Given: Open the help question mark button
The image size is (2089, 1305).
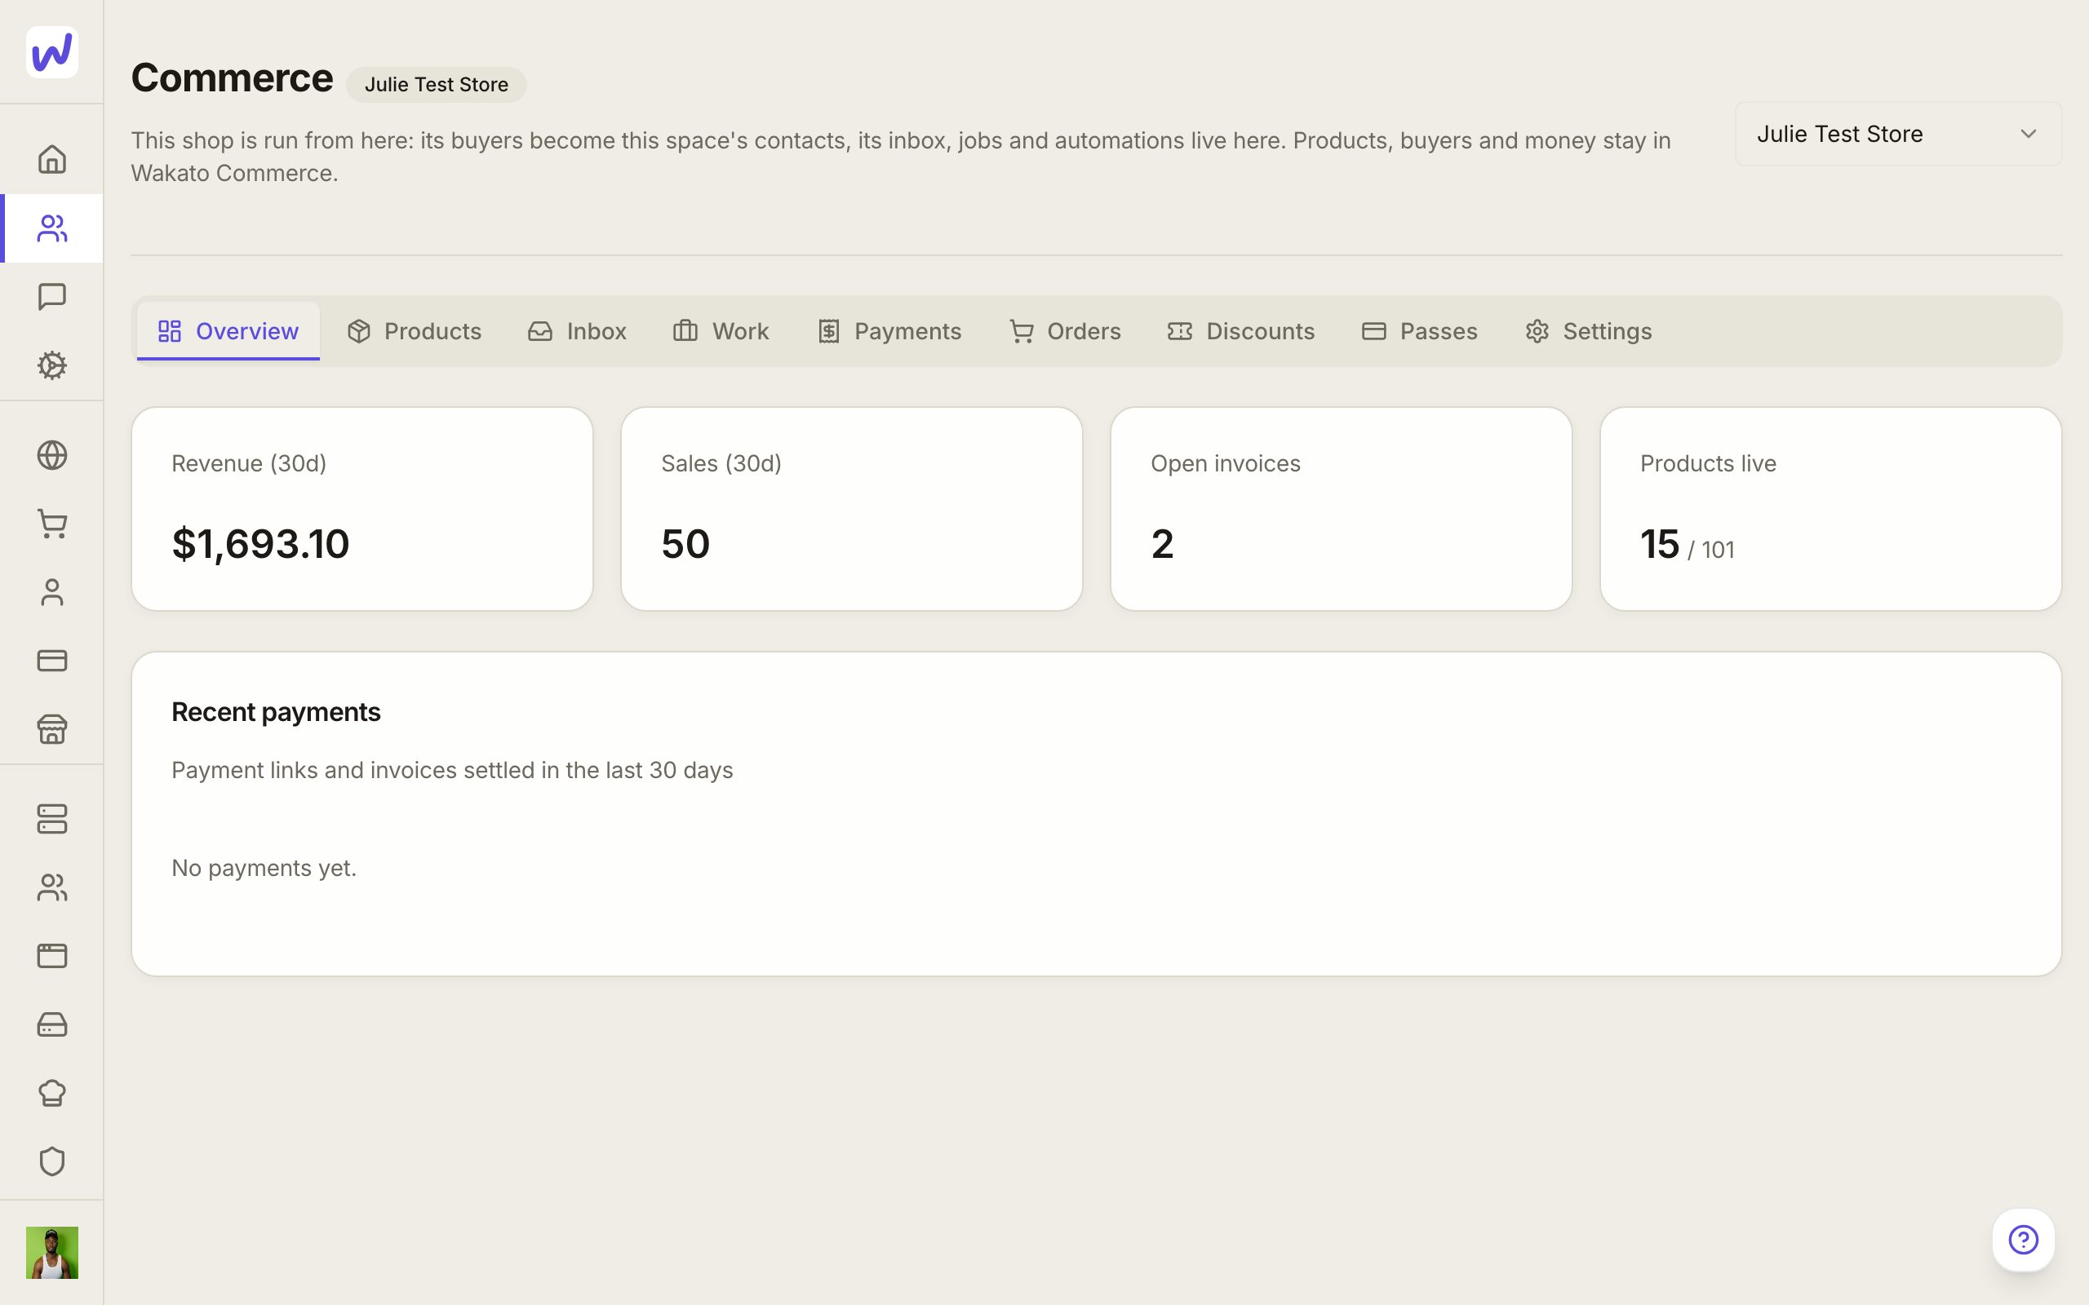Looking at the screenshot, I should [2023, 1240].
